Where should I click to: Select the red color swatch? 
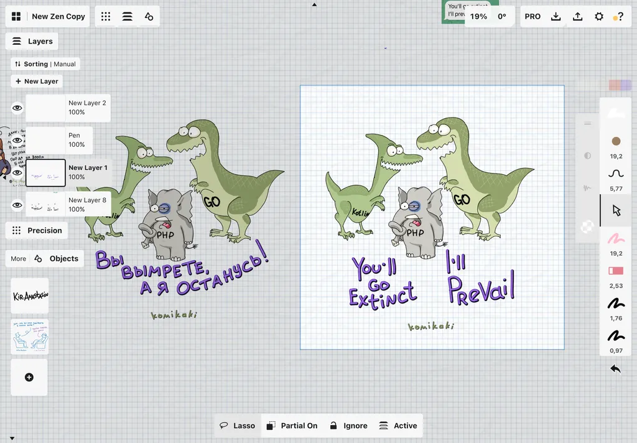coord(614,85)
